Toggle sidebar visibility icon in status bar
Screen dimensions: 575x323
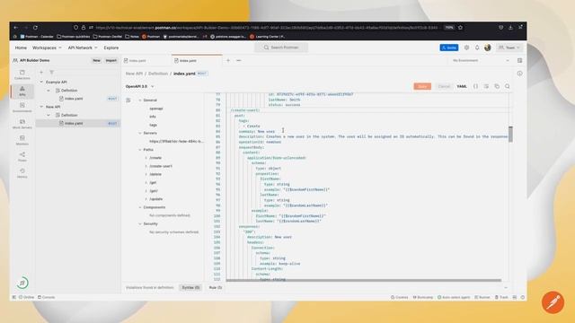point(14,297)
